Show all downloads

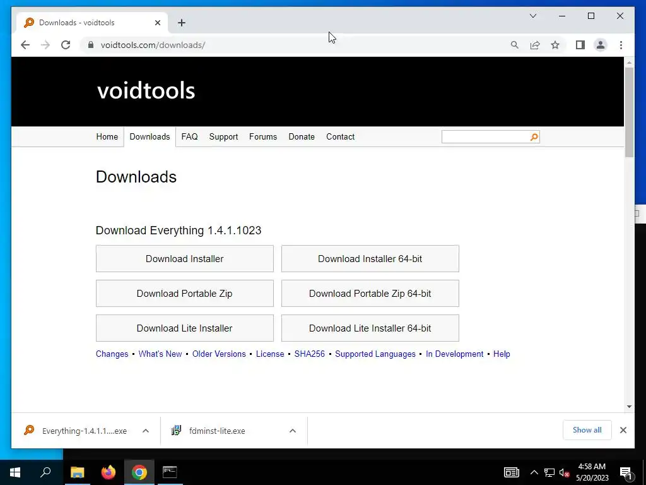(x=587, y=430)
